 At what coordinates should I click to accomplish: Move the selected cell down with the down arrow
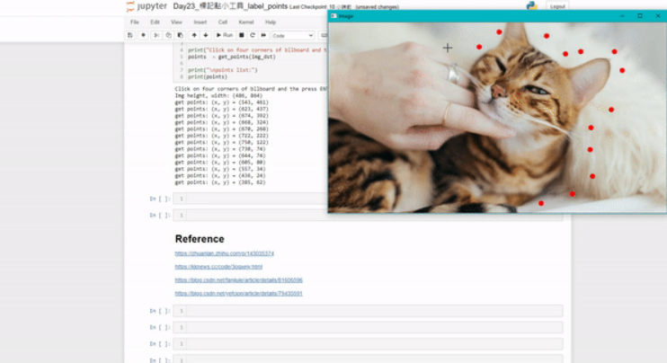pyautogui.click(x=206, y=35)
